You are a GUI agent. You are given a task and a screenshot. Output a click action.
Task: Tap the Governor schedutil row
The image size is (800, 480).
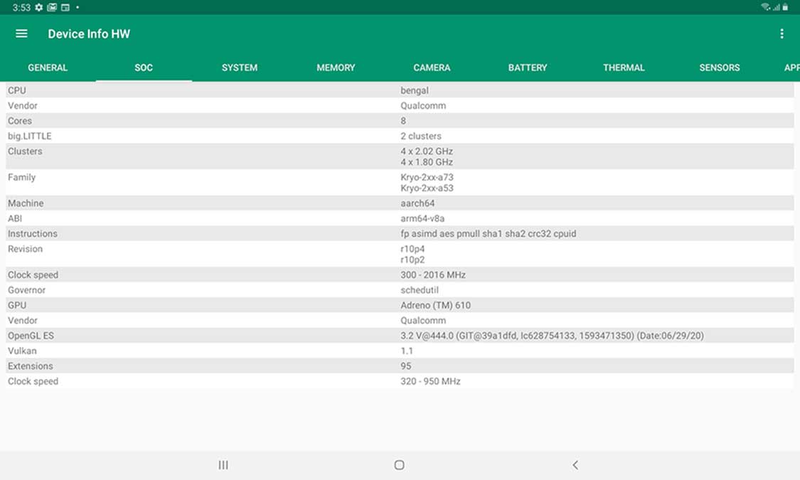pos(400,290)
